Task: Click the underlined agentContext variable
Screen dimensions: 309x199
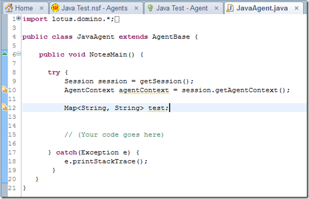Action: [144, 90]
